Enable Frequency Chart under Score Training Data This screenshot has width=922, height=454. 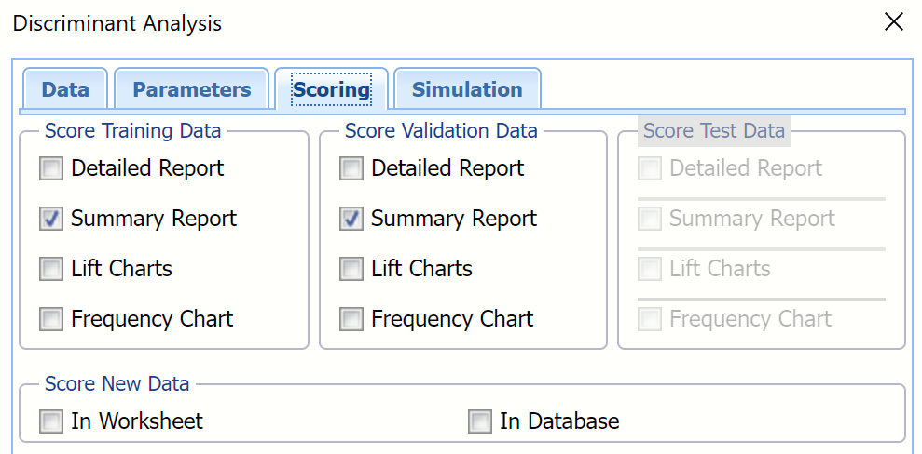(51, 319)
